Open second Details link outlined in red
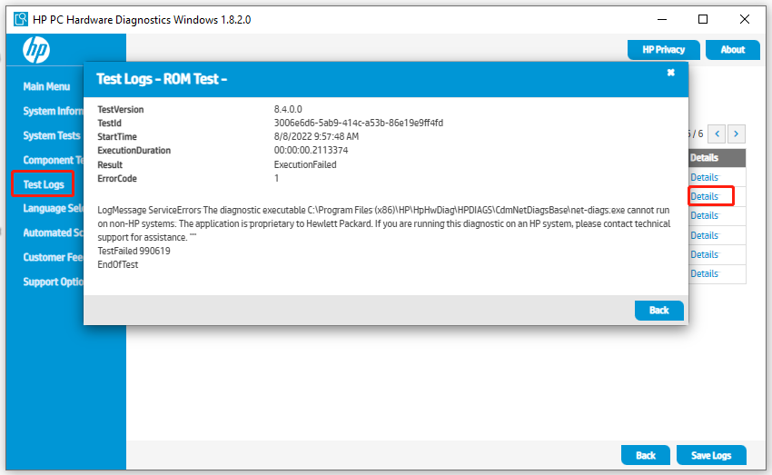Viewport: 772px width, 475px height. (704, 196)
